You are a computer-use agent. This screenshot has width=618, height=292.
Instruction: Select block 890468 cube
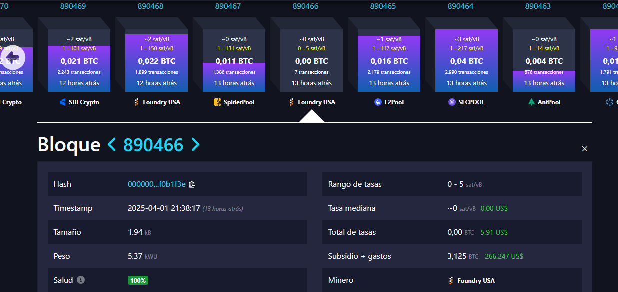[157, 62]
